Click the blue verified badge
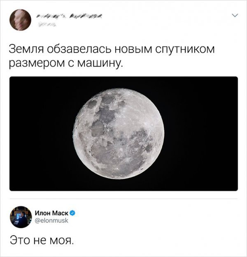Screen dimensions: 247x257 (72, 213)
